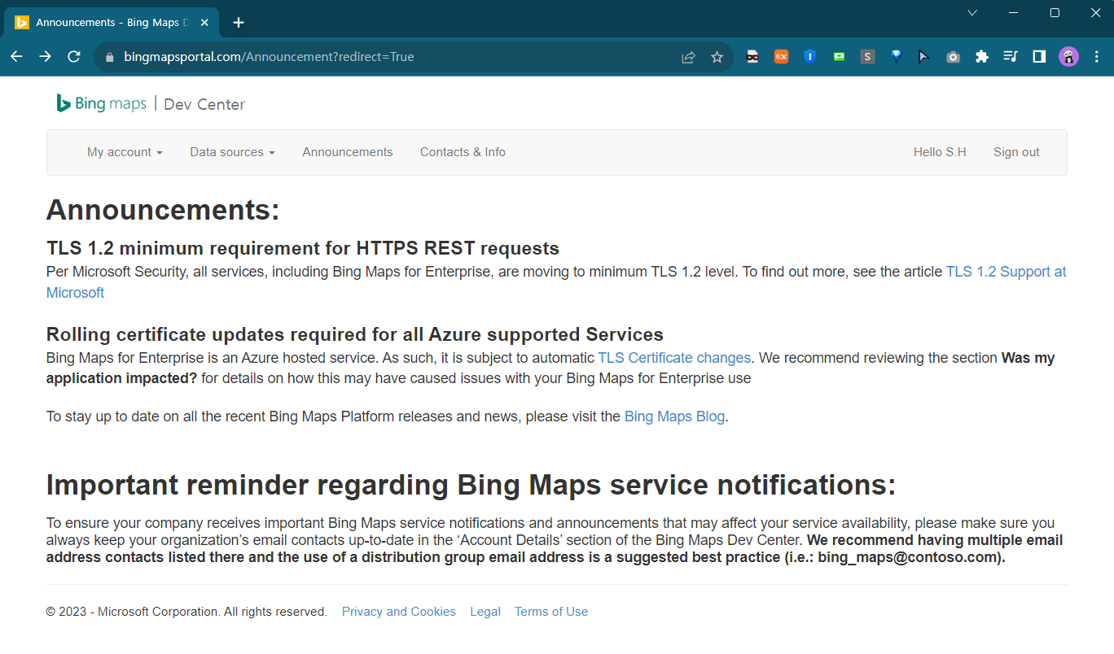Open the green screen extension icon

(839, 57)
